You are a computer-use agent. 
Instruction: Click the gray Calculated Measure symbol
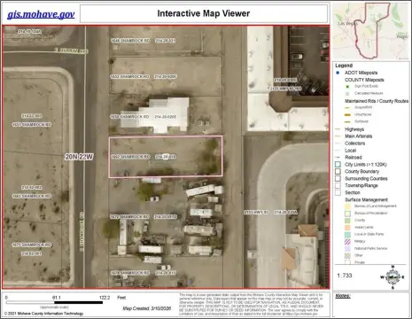[x=347, y=94]
